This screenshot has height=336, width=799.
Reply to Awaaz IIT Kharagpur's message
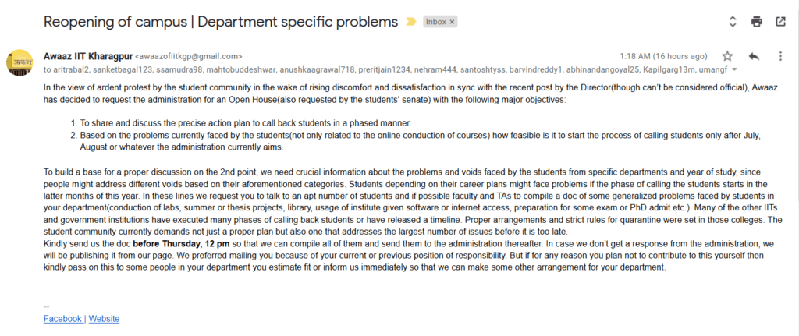(755, 56)
